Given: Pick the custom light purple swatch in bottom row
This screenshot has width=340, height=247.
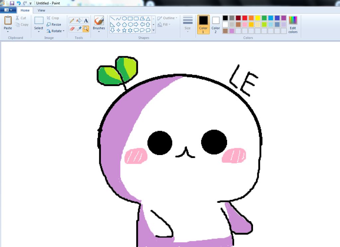Looking at the screenshot, I should point(231,31).
